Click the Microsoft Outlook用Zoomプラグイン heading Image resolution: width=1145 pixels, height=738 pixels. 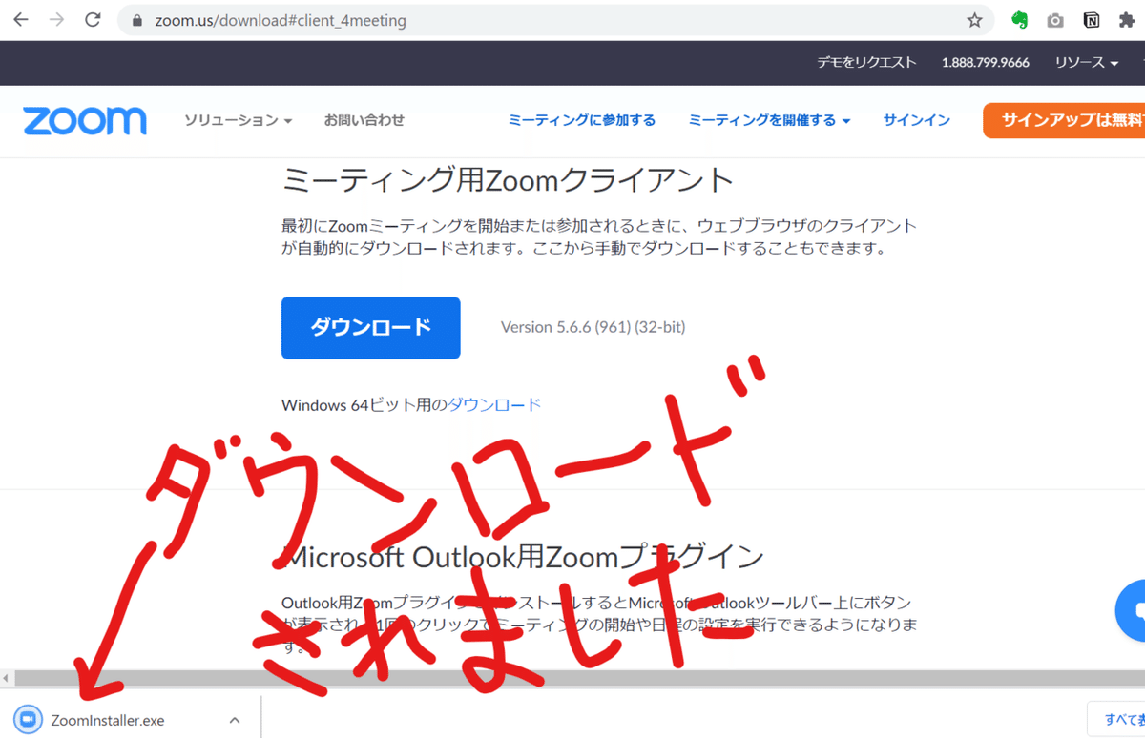pos(524,555)
